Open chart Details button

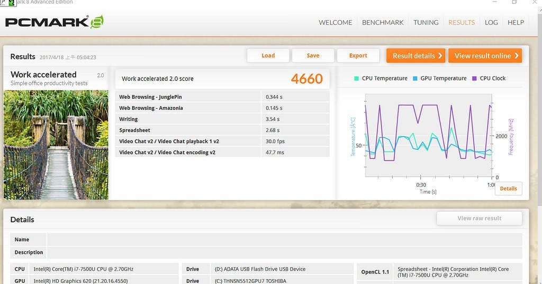(509, 188)
